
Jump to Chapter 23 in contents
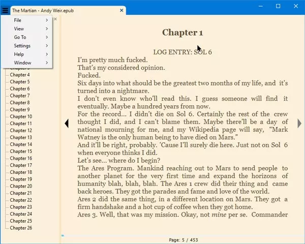coord(21,207)
